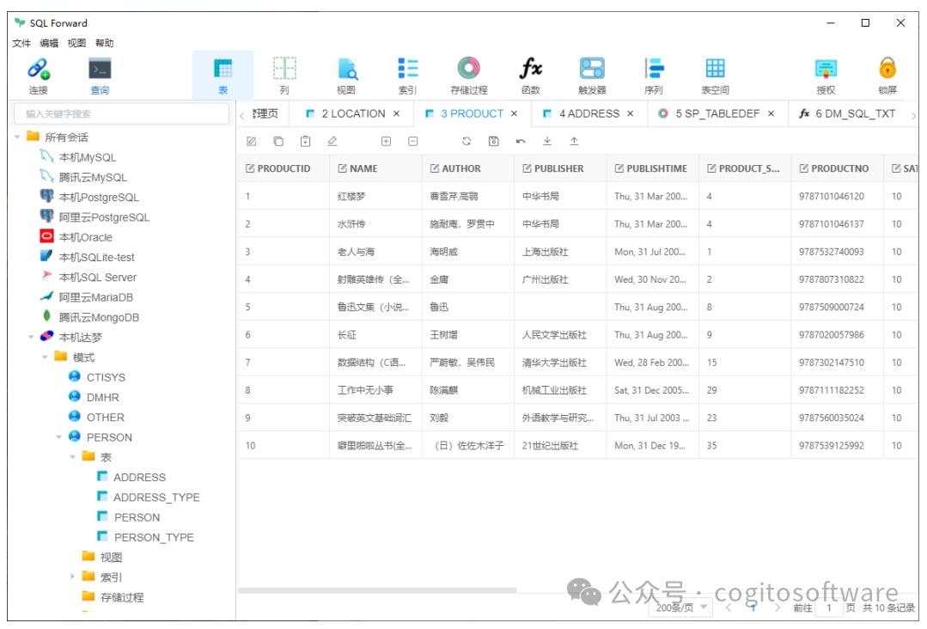The height and width of the screenshot is (629, 927).
Task: Switch to the 4 ADDRESS tab
Action: tap(589, 113)
